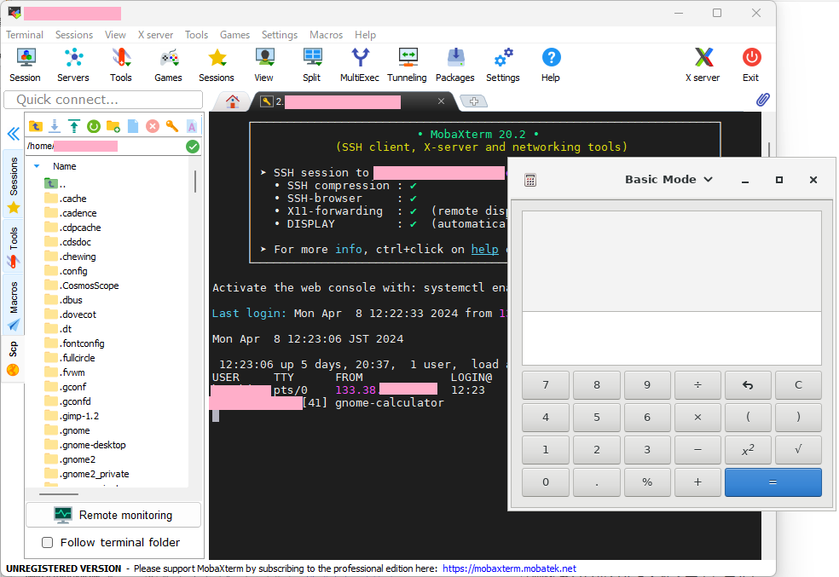
Task: Click the upload arrow in the file browser toolbar
Action: pyautogui.click(x=74, y=126)
